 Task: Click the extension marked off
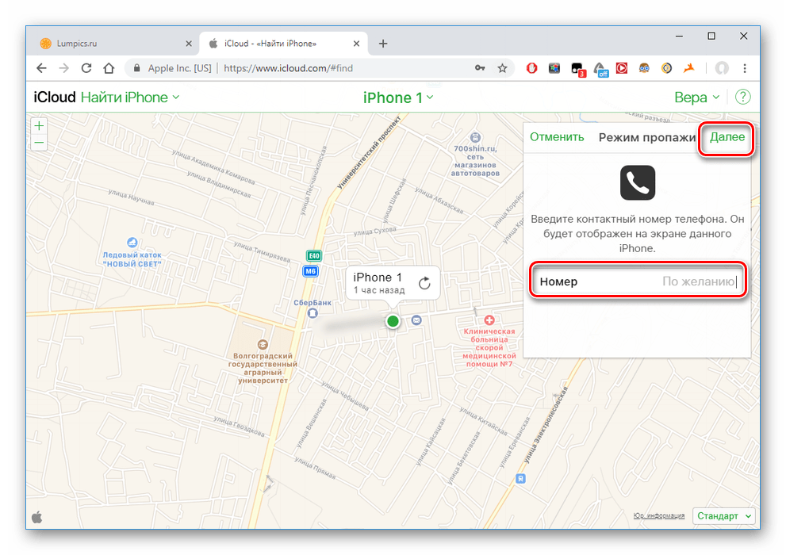pyautogui.click(x=600, y=69)
